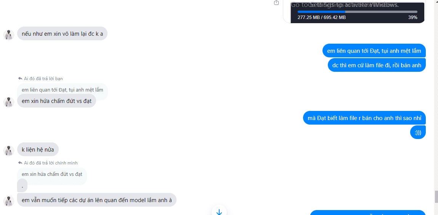438x215 pixels.
Task: Click the ":)))" message bubble
Action: [x=418, y=132]
